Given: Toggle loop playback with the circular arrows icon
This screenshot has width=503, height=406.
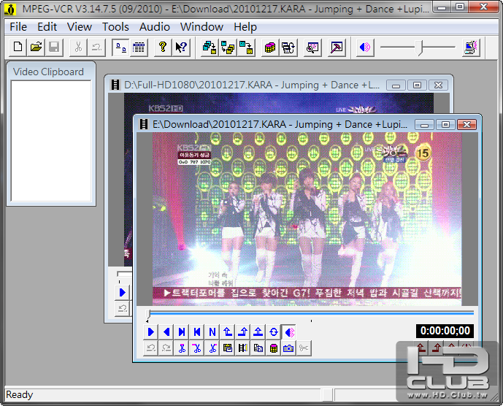Looking at the screenshot, I should point(274,332).
